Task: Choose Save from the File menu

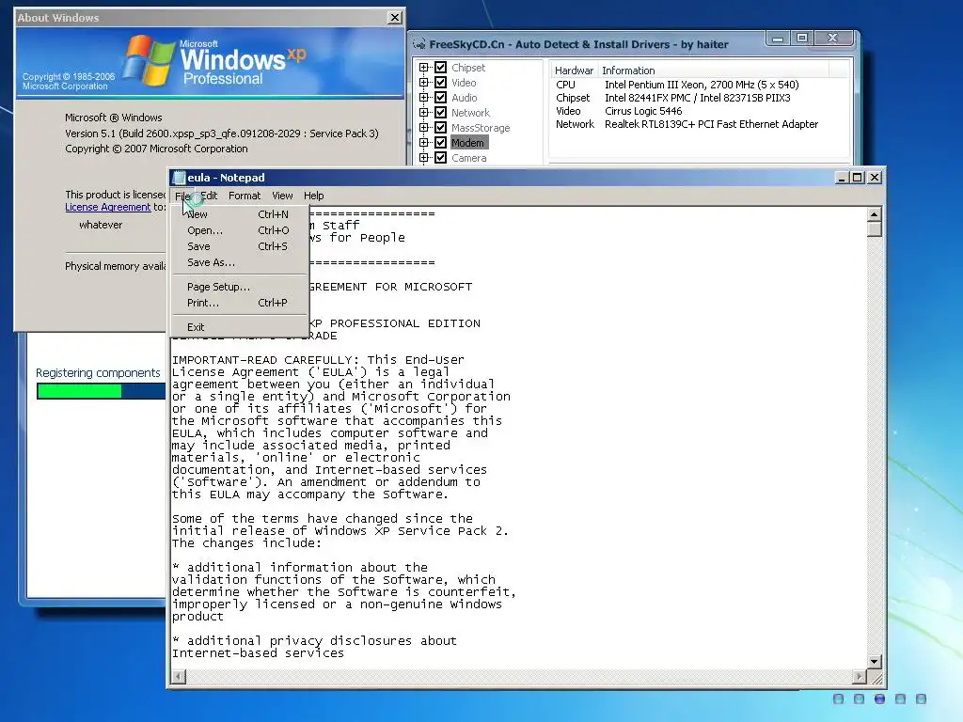Action: [238, 246]
